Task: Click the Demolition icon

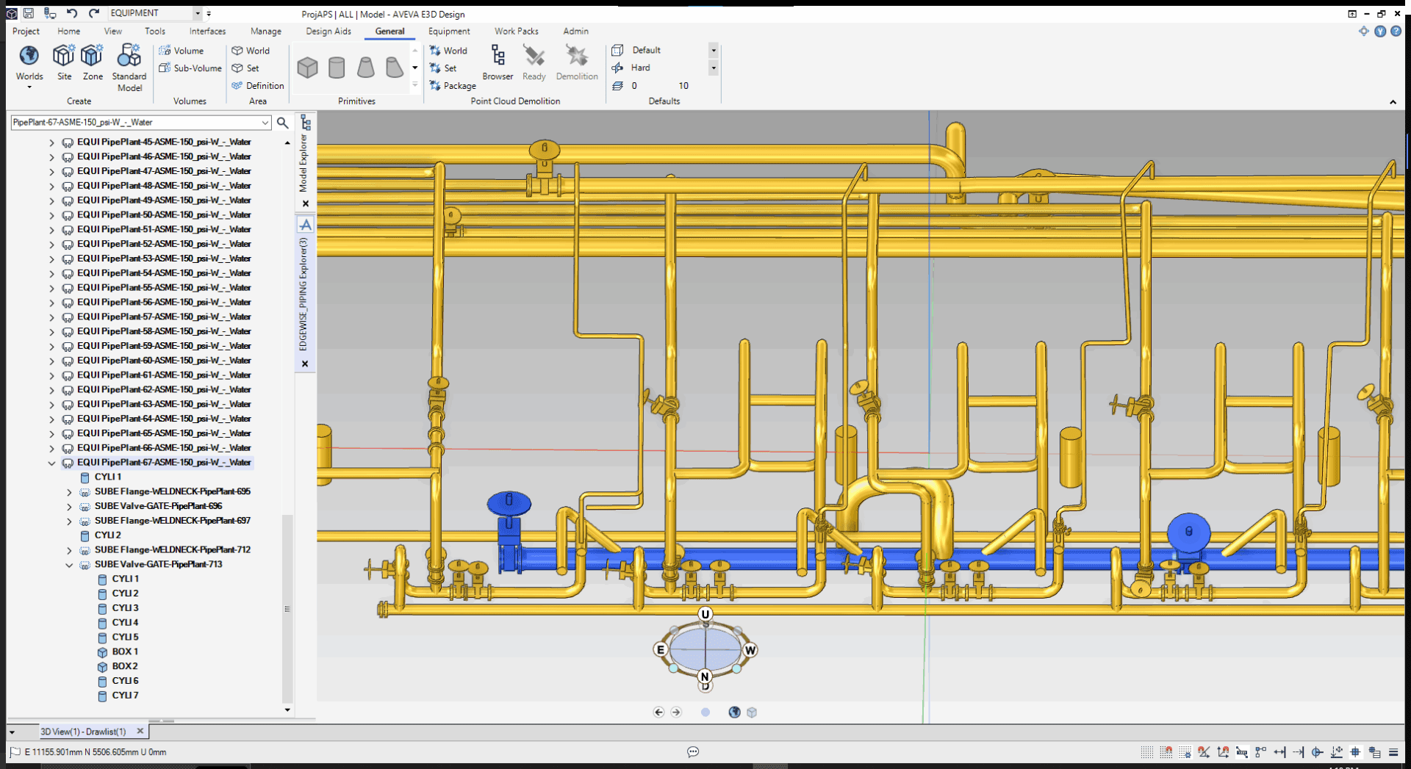Action: (577, 62)
